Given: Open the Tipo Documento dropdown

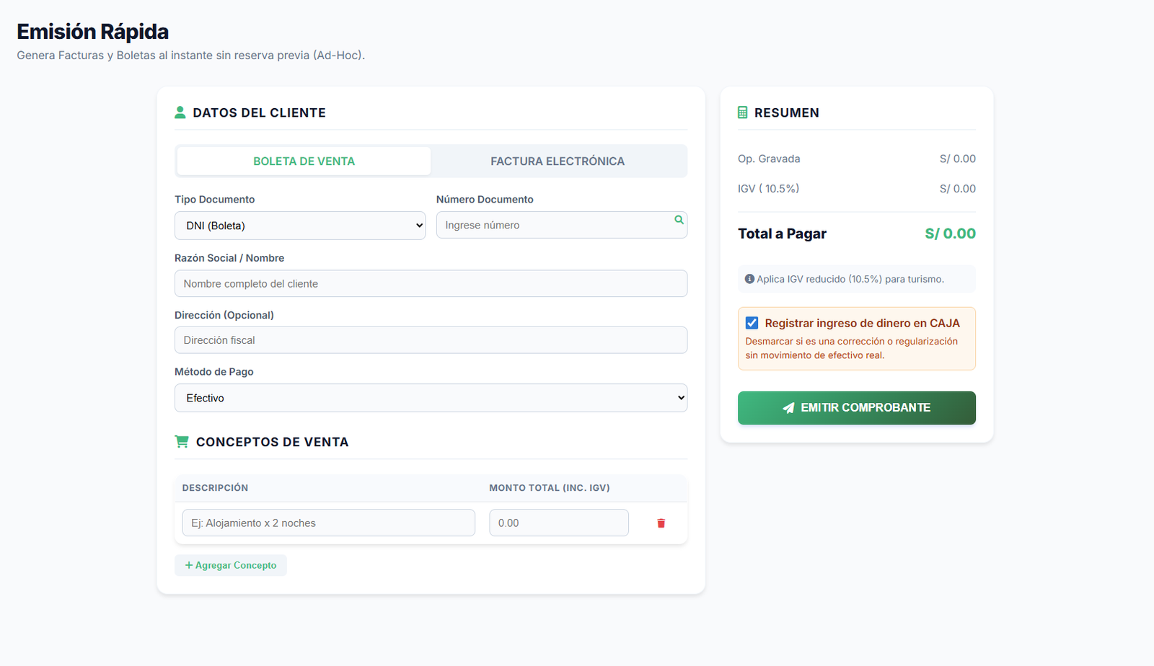Looking at the screenshot, I should coord(300,226).
